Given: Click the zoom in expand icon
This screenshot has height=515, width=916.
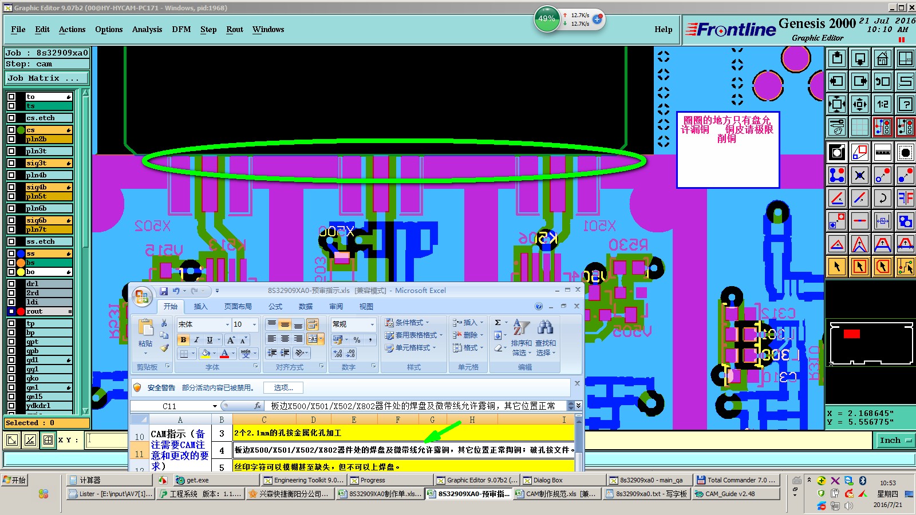Looking at the screenshot, I should 837,104.
